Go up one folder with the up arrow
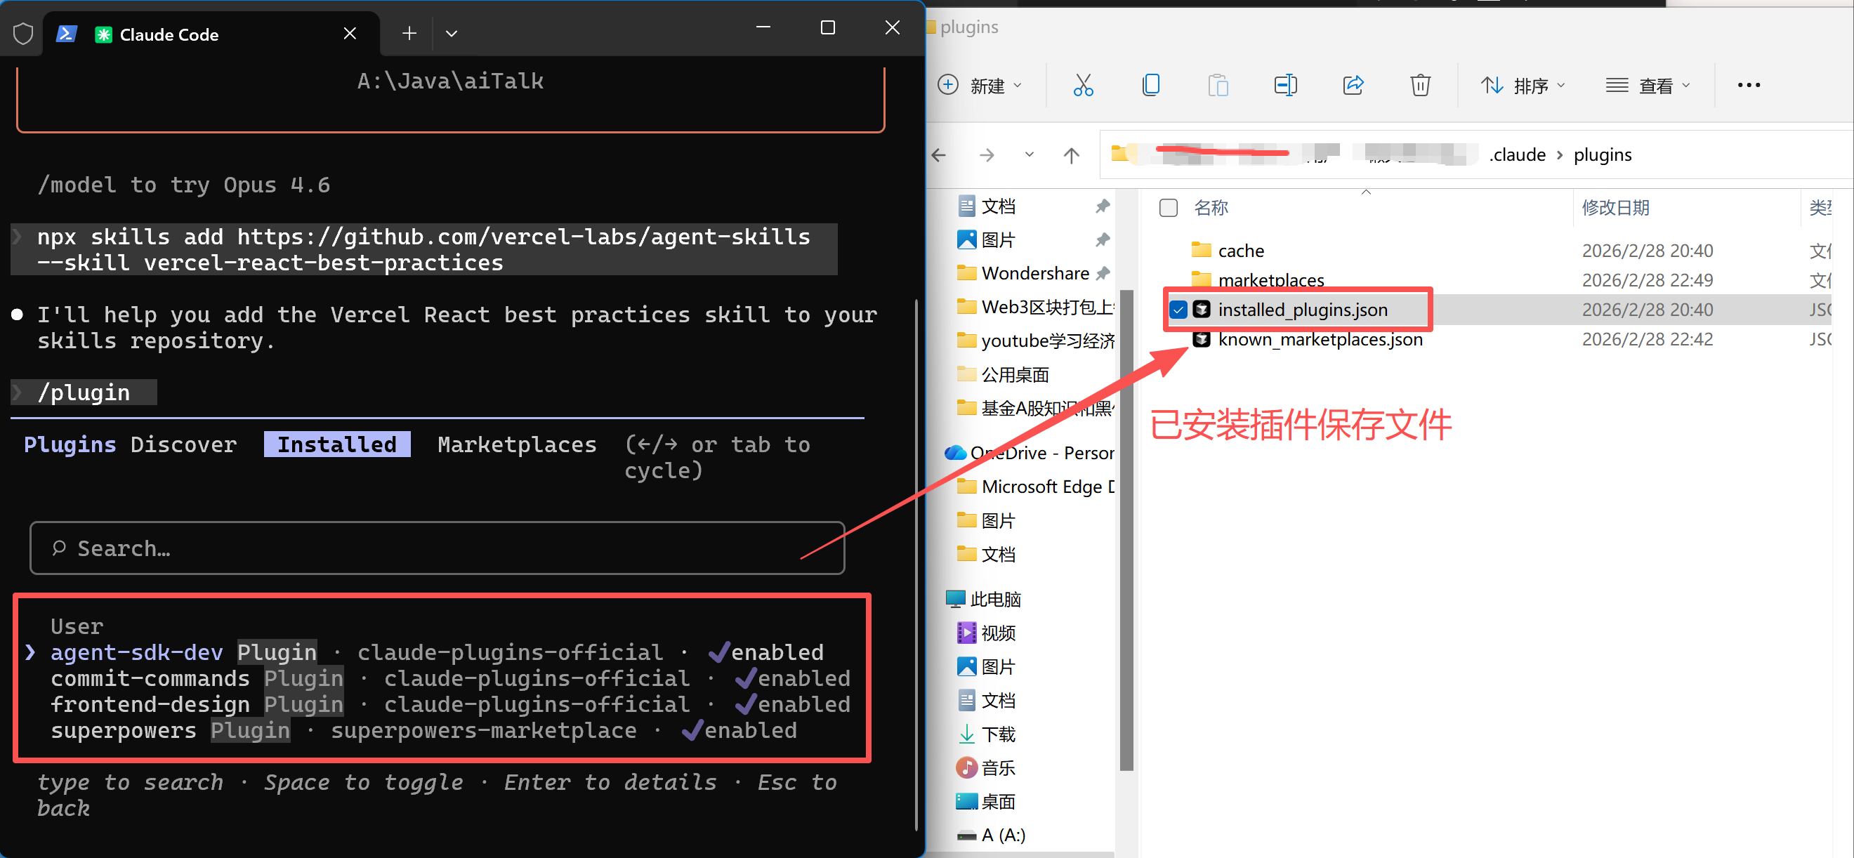1854x858 pixels. [1071, 154]
